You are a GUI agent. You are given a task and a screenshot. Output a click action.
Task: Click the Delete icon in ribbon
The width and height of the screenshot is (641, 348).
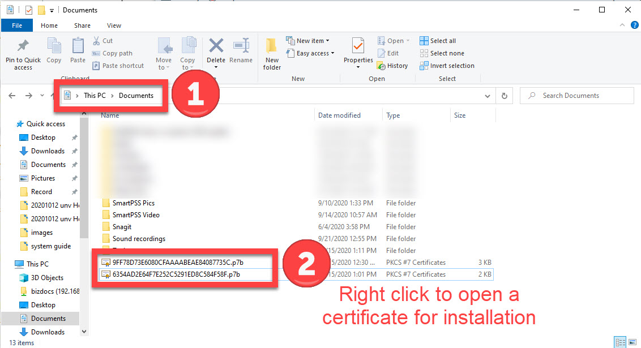(x=216, y=46)
